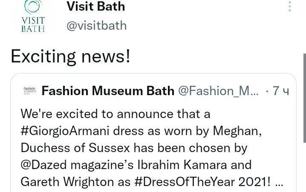
Task: Click the Fashion Museum Bath avatar
Action: pos(30,90)
